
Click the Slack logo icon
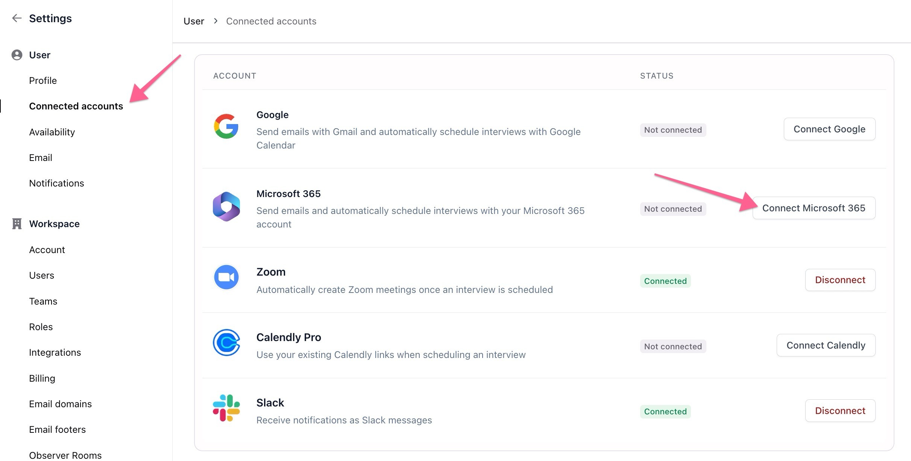point(226,408)
